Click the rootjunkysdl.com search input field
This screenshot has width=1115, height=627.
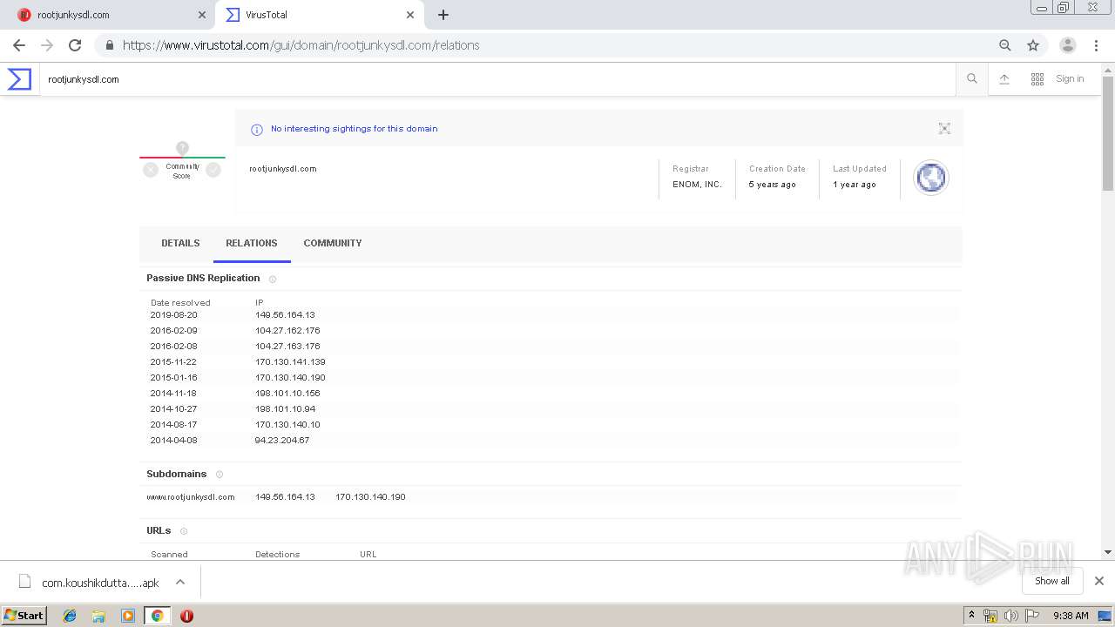[x=497, y=79]
